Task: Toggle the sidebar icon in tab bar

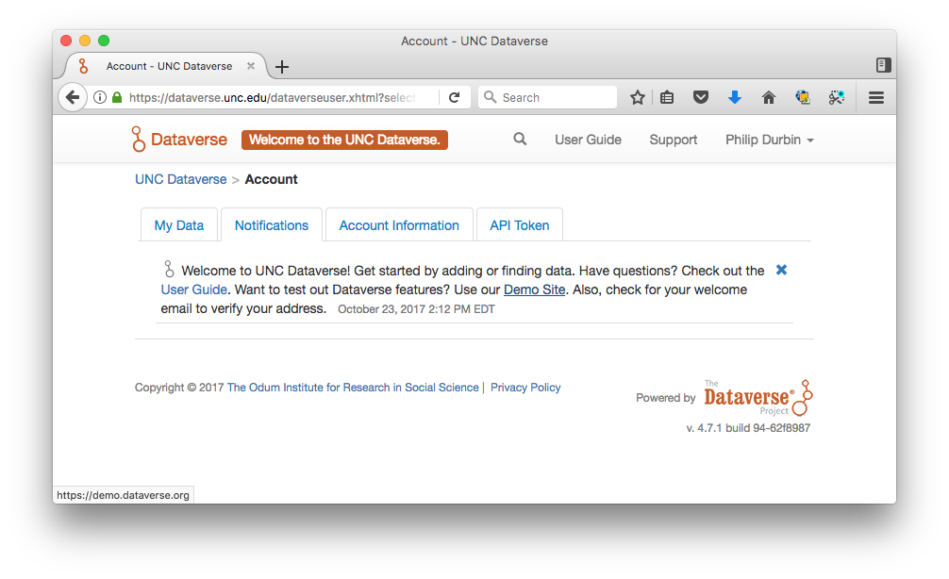Action: pyautogui.click(x=883, y=65)
